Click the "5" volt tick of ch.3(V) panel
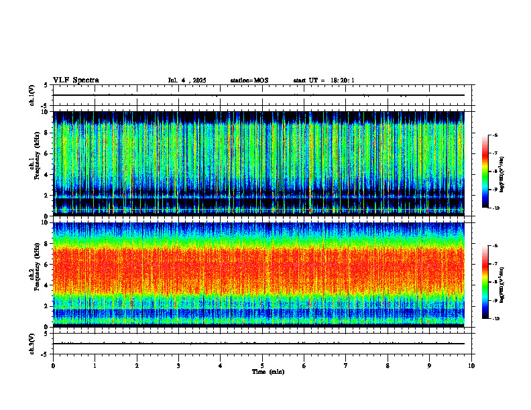The image size is (531, 410). [x=46, y=334]
